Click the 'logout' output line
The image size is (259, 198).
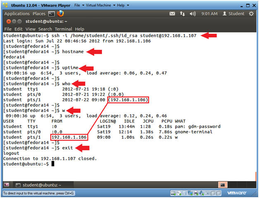coord(11,154)
